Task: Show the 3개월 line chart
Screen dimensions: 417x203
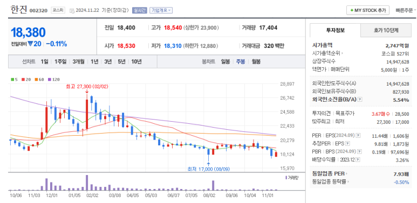Action: [x=78, y=61]
